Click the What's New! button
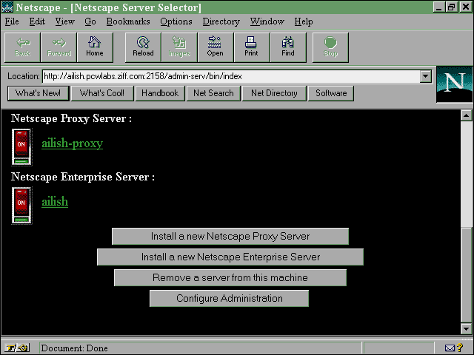The height and width of the screenshot is (355, 474). click(39, 93)
